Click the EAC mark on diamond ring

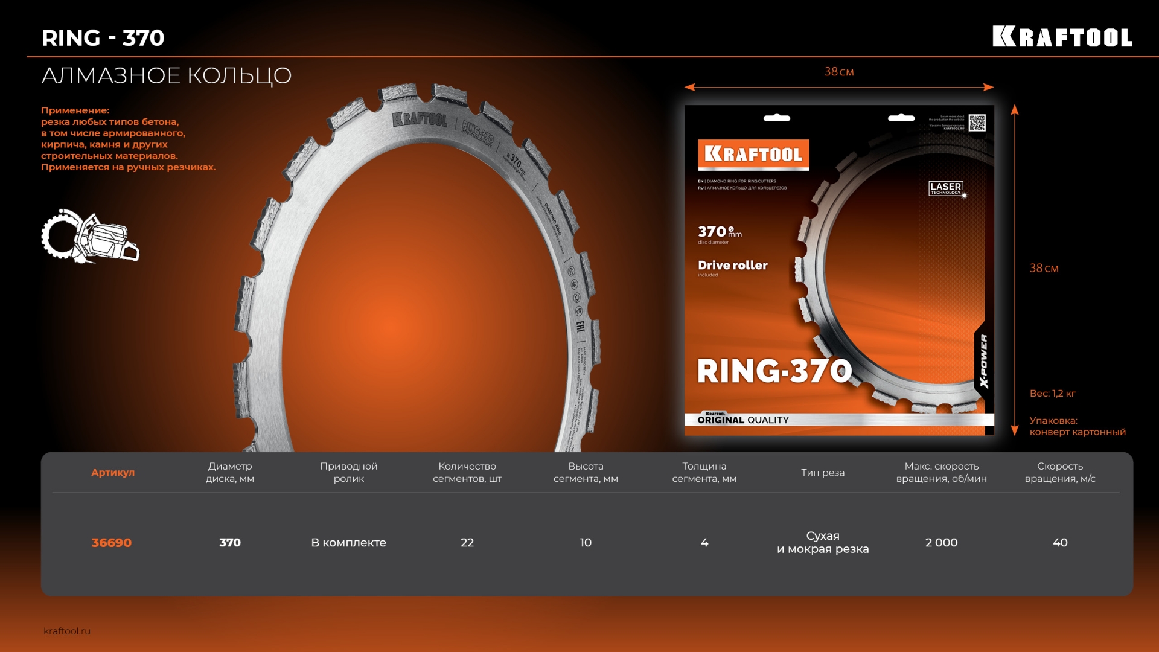click(580, 327)
